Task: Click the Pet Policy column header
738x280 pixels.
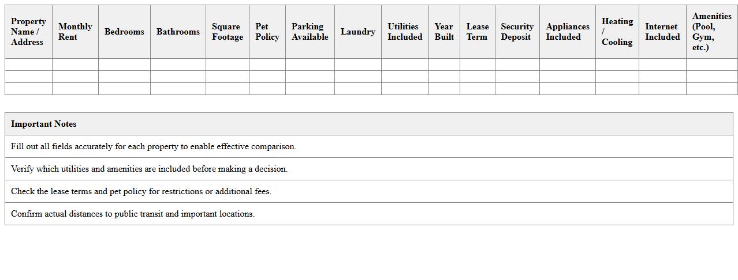Action: [x=267, y=32]
